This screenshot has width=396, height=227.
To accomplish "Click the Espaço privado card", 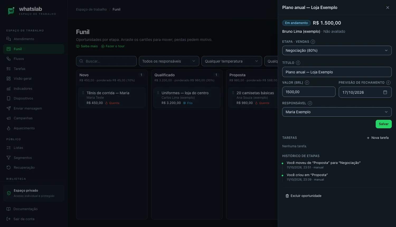I will (34, 193).
